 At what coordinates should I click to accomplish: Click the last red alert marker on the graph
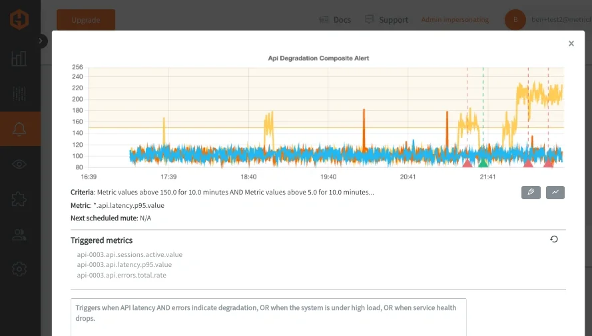(548, 163)
